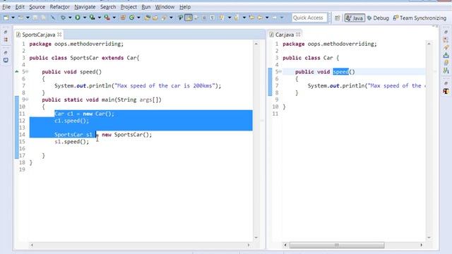The height and width of the screenshot is (254, 452).
Task: Switch to the Debug perspective
Action: (378, 18)
